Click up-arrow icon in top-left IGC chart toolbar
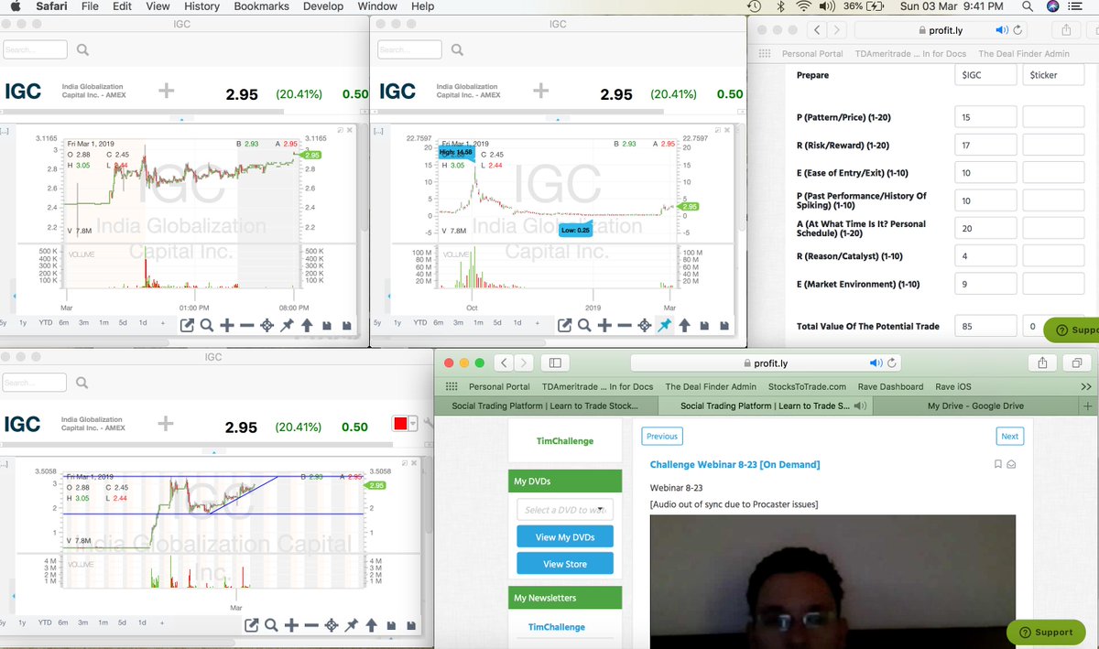The image size is (1099, 649). click(x=307, y=325)
